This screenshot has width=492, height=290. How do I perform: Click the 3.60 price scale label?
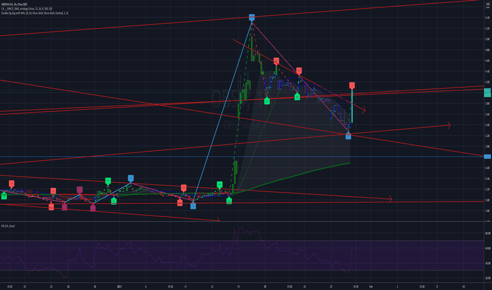click(x=487, y=114)
